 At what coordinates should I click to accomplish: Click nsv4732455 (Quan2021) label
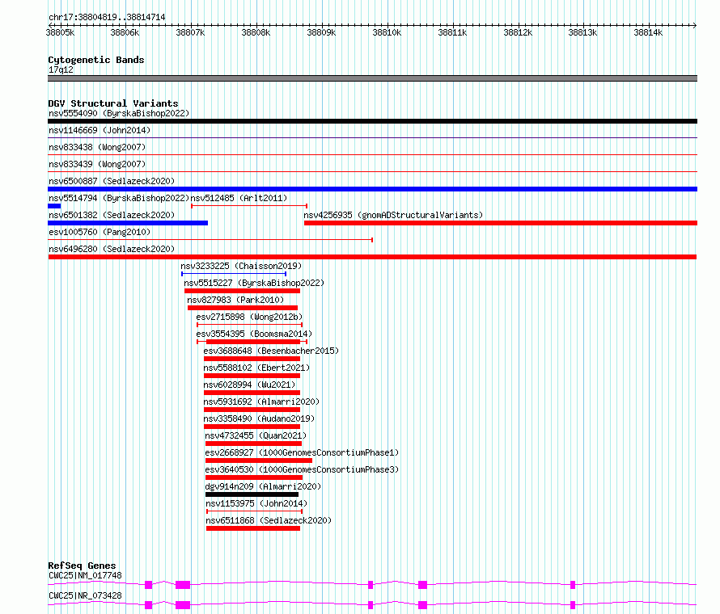256,435
